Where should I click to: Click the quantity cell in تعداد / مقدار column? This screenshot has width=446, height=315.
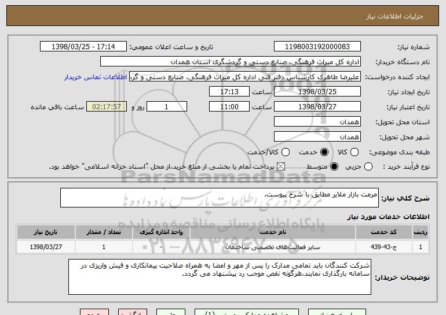point(104,247)
